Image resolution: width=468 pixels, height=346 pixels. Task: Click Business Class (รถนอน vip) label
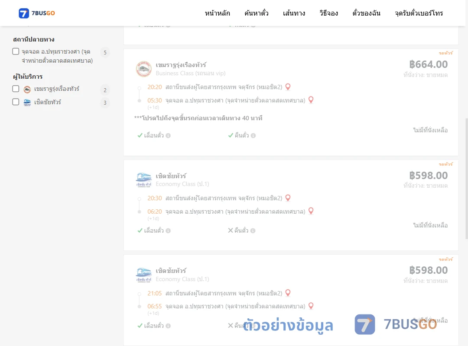(x=190, y=74)
